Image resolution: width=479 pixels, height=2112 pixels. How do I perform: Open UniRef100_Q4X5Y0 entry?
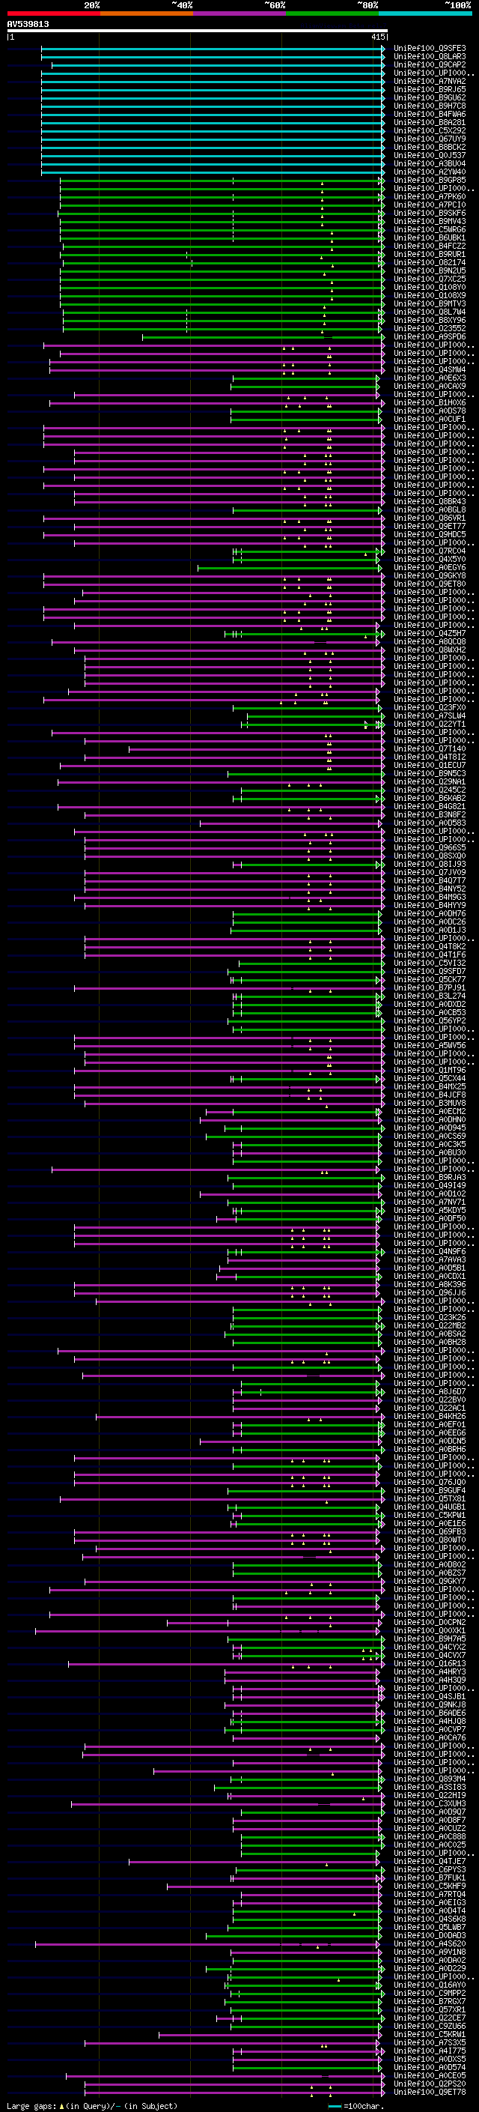[x=430, y=559]
